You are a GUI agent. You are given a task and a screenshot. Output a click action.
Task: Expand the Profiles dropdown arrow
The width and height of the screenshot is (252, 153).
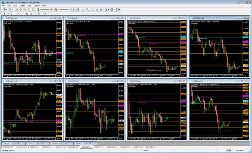[x=12, y=10]
